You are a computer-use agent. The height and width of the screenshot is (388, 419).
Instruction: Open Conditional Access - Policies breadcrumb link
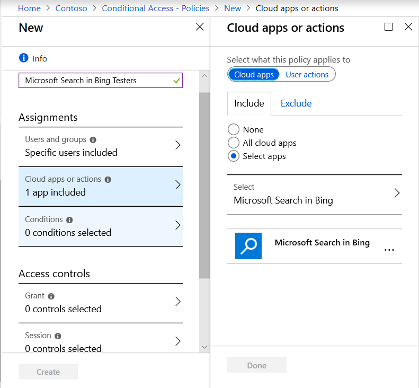[x=156, y=8]
